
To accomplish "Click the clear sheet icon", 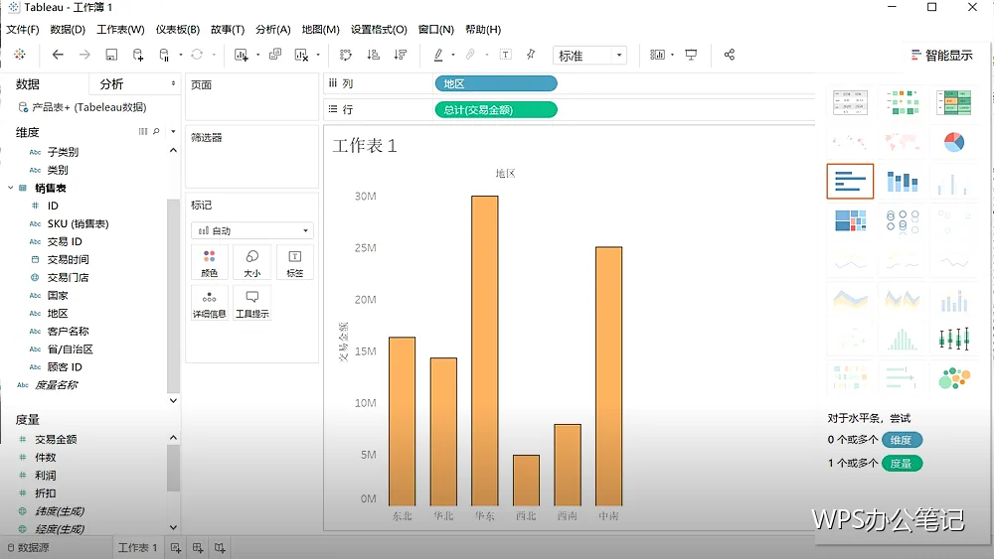I will (302, 55).
